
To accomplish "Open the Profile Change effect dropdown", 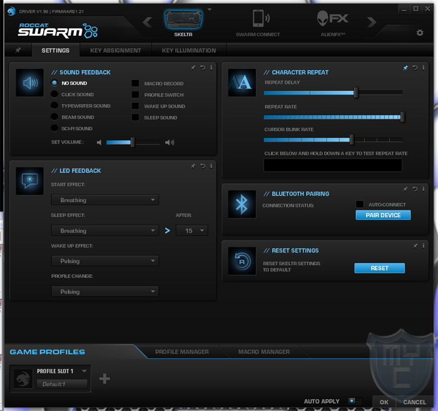I will (104, 291).
